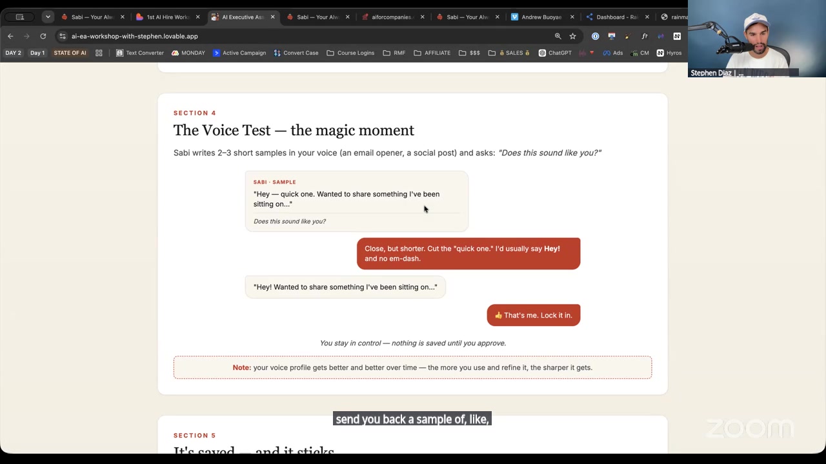Open the SALES bookmark folder
The width and height of the screenshot is (826, 464).
tap(509, 53)
